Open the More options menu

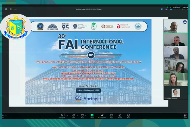coord(129,116)
